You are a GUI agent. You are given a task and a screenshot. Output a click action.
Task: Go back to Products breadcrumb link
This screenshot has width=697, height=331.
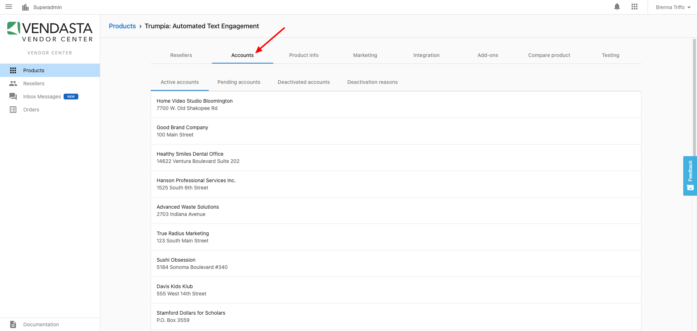[x=122, y=26]
